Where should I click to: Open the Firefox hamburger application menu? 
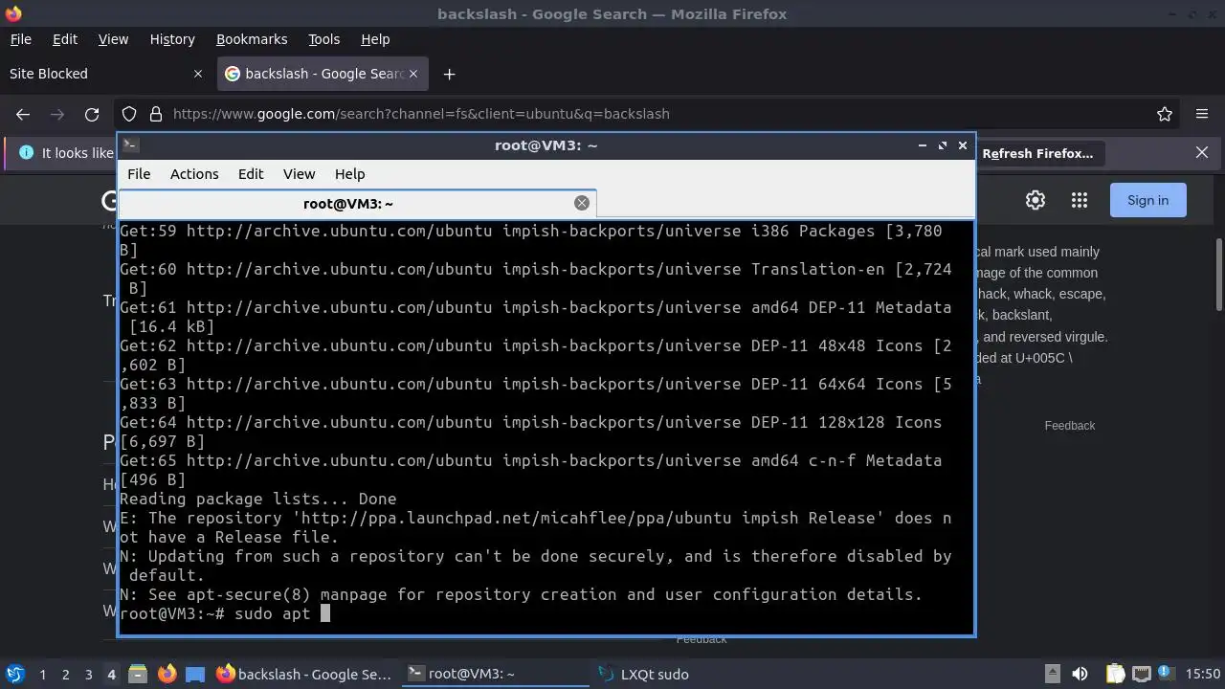(x=1202, y=114)
